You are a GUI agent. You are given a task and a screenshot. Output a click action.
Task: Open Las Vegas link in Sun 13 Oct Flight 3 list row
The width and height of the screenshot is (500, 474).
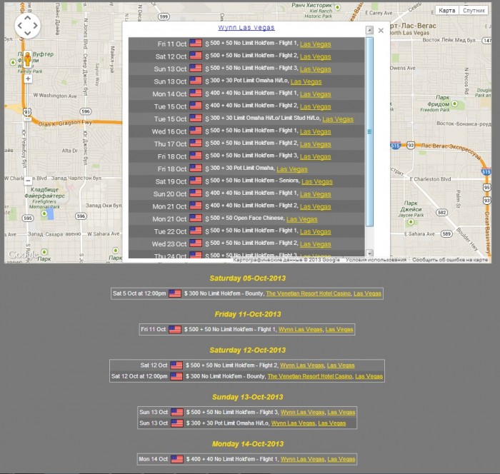pyautogui.click(x=341, y=413)
